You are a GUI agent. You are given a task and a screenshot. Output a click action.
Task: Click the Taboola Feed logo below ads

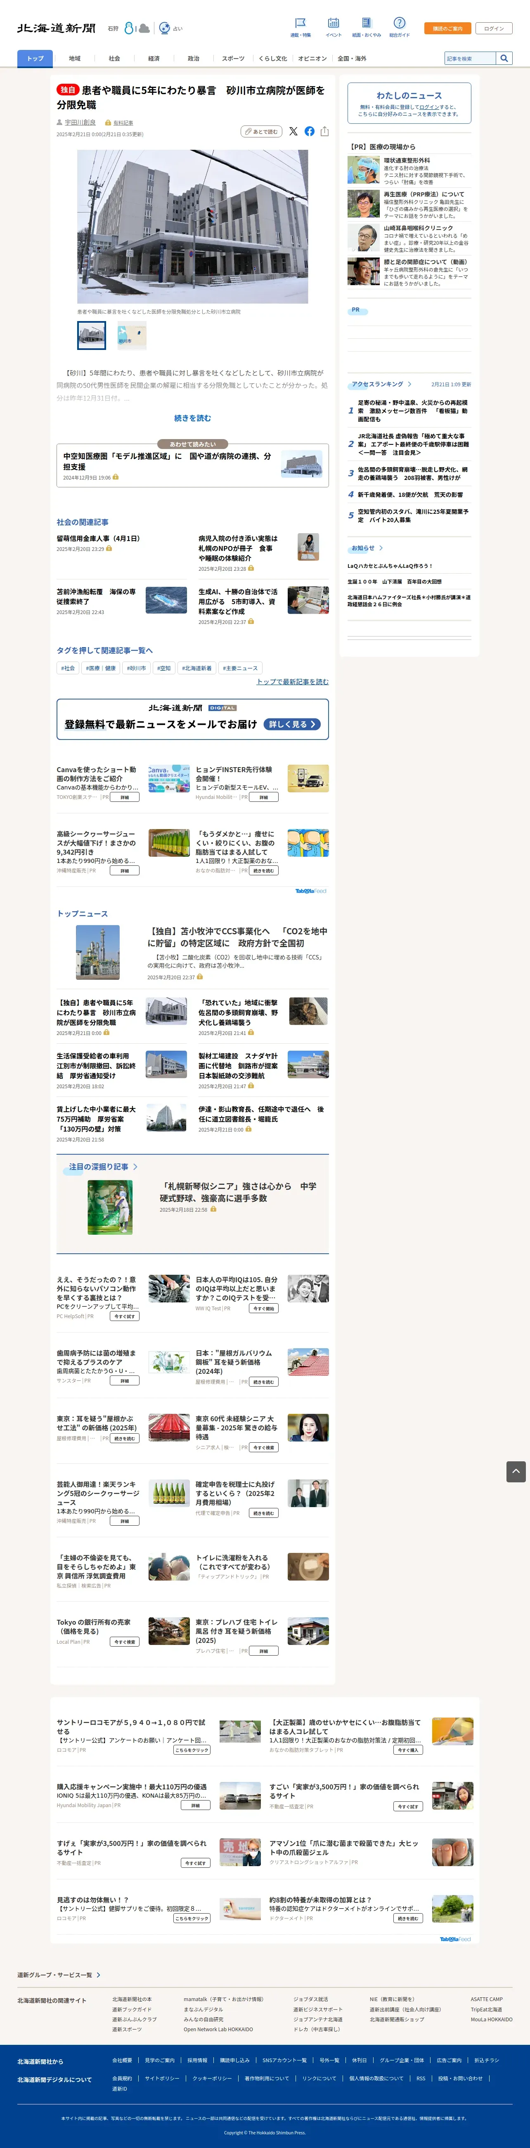pos(310,891)
